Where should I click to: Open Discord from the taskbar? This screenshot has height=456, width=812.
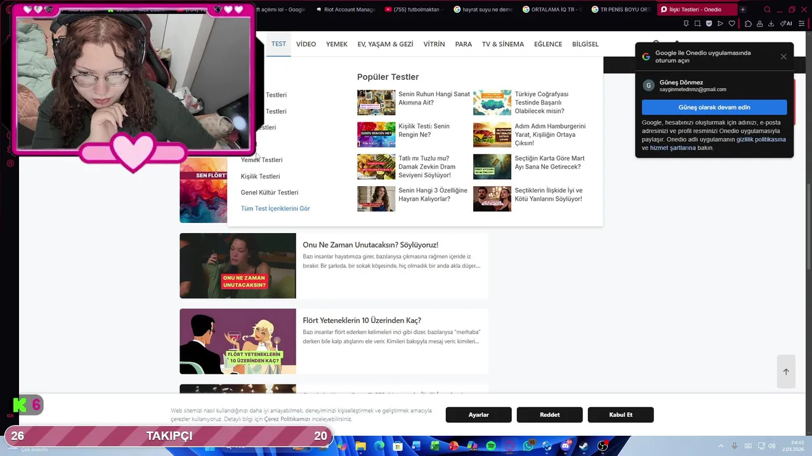[565, 446]
